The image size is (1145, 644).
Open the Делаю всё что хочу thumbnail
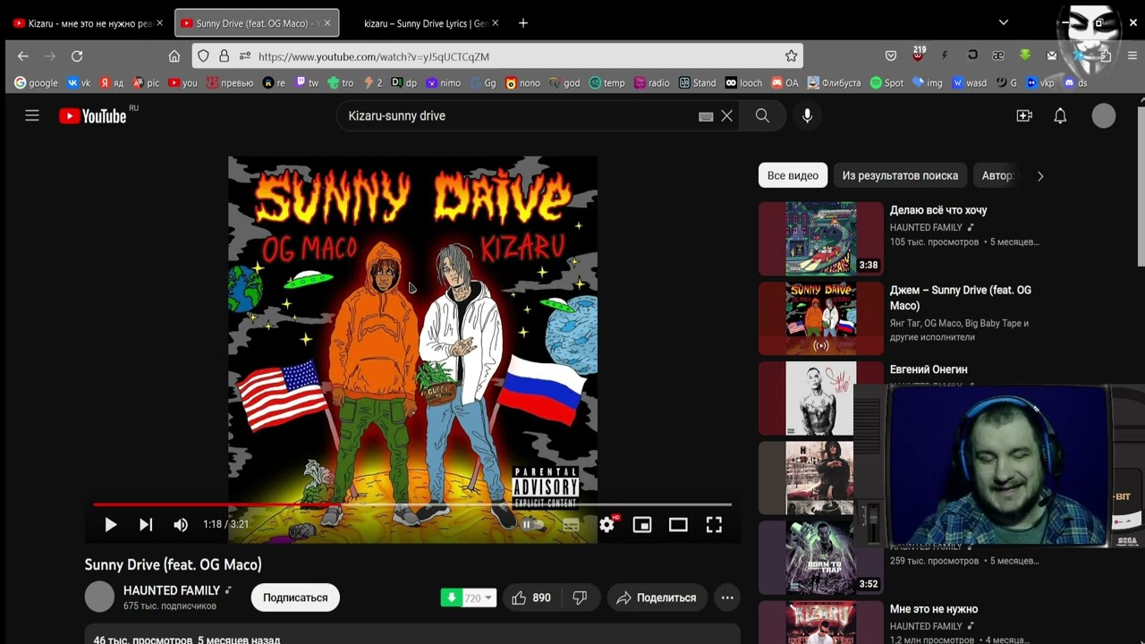point(821,238)
